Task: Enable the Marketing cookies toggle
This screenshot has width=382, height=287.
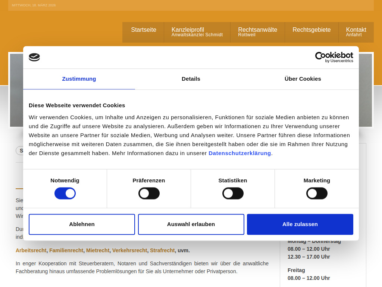Action: [317, 193]
